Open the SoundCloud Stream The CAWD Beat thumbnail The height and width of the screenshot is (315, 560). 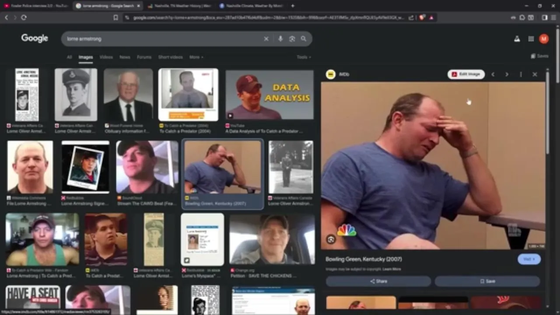click(x=147, y=167)
